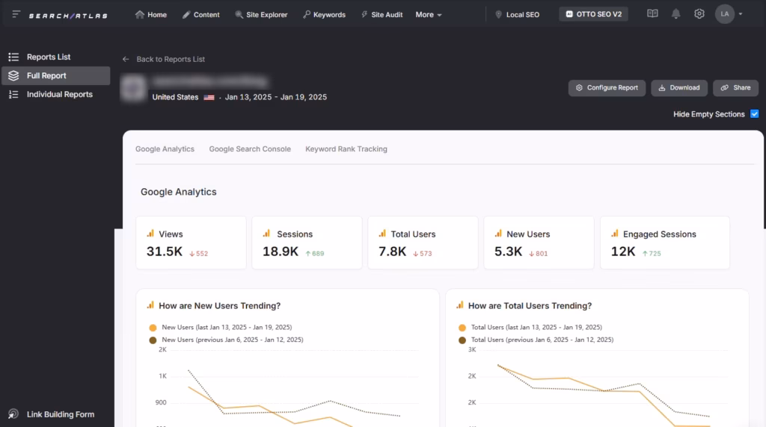Open OTTO SEO V2 selector
Image resolution: width=766 pixels, height=427 pixels.
click(x=593, y=14)
